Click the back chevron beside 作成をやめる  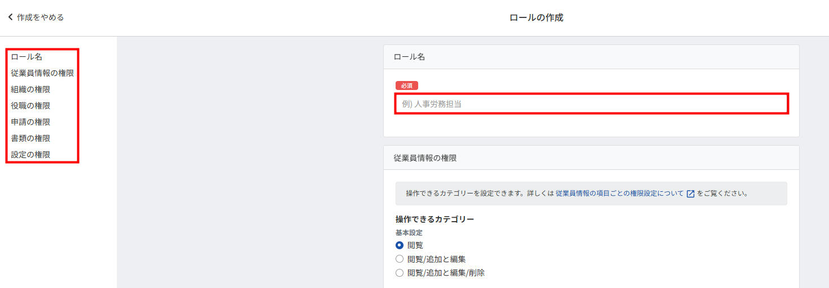[x=10, y=17]
